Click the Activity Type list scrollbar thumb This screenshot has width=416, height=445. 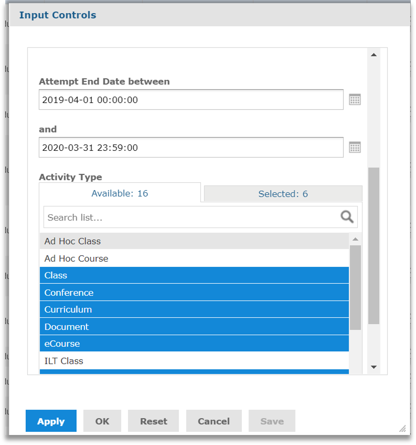pyautogui.click(x=355, y=287)
